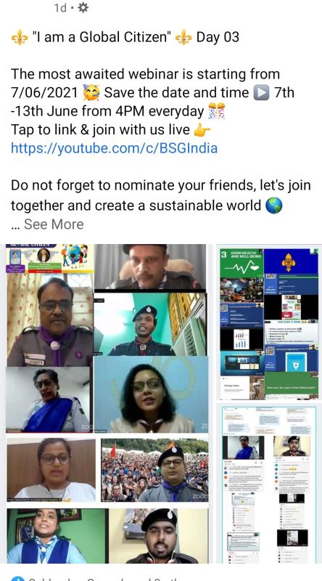322x581 pixels.
Task: Tap the post timestamp 1d
Action: coord(60,8)
